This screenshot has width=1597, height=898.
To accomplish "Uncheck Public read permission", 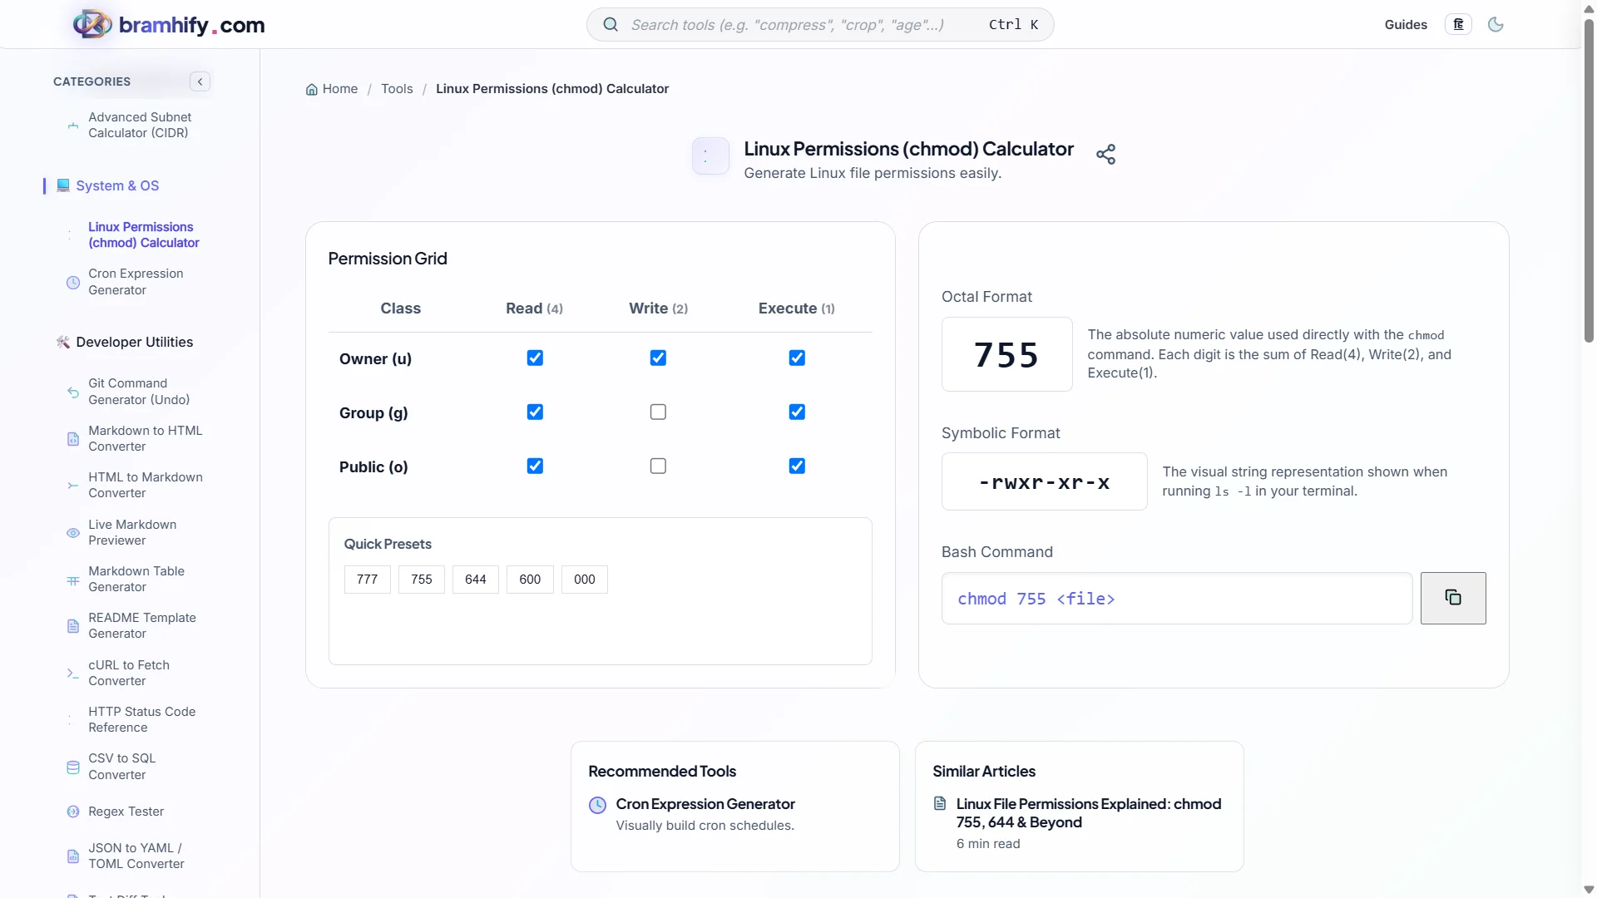I will coord(535,466).
